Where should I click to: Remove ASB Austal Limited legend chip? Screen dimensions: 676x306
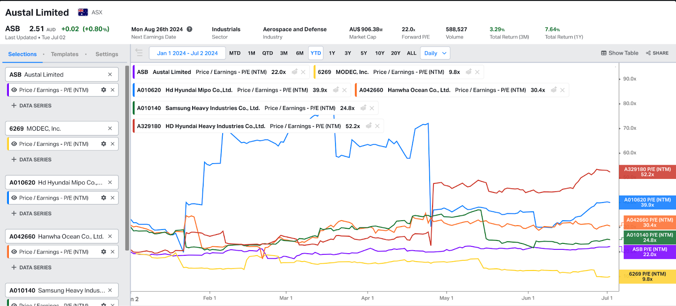(x=303, y=72)
